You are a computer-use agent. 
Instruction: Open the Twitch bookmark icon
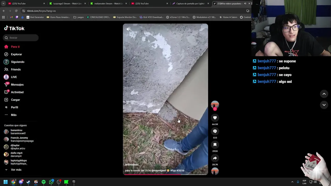[17, 17]
